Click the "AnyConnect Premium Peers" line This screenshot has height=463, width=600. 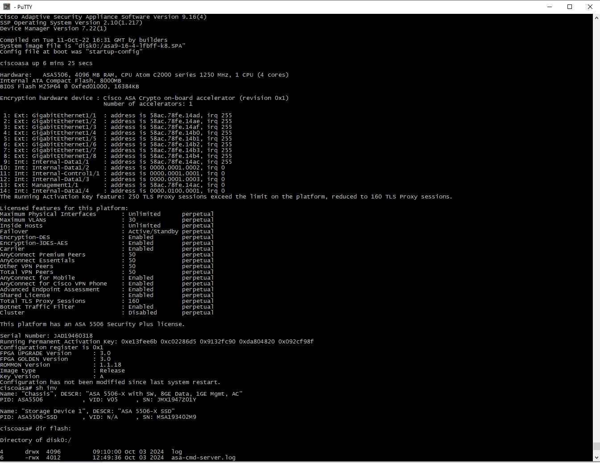tap(107, 255)
